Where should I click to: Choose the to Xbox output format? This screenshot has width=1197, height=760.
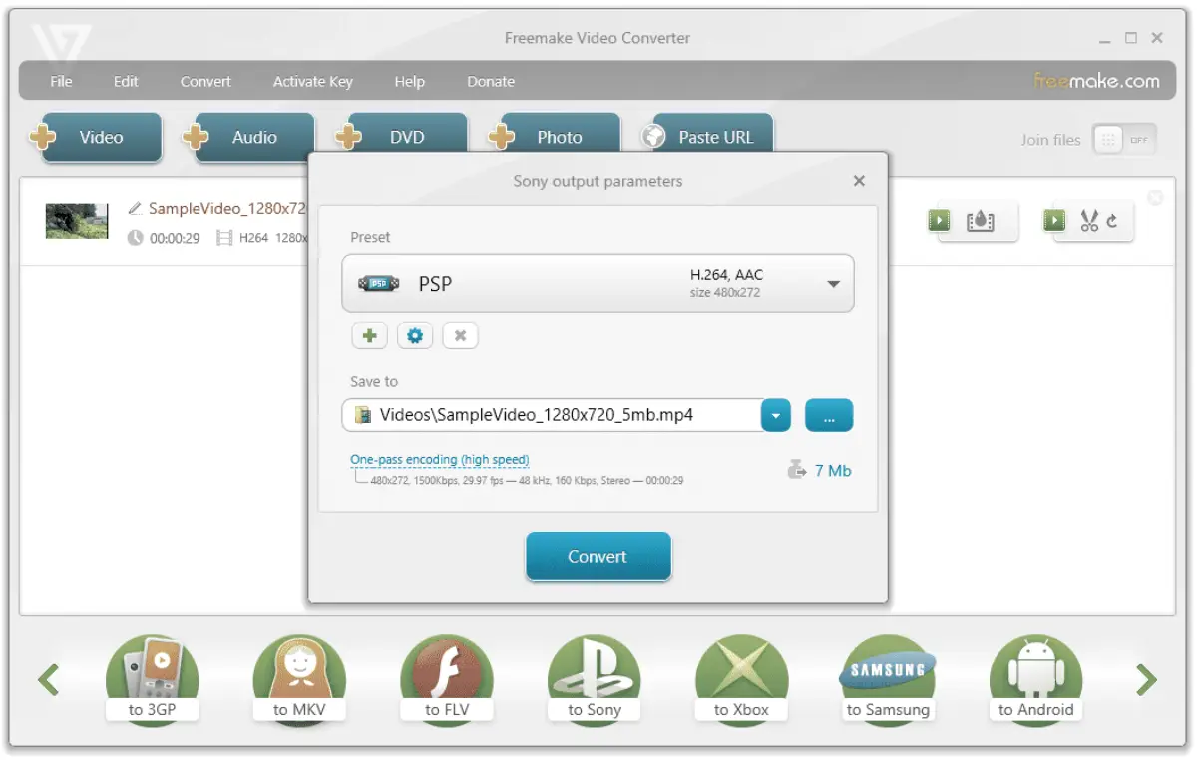pyautogui.click(x=741, y=680)
